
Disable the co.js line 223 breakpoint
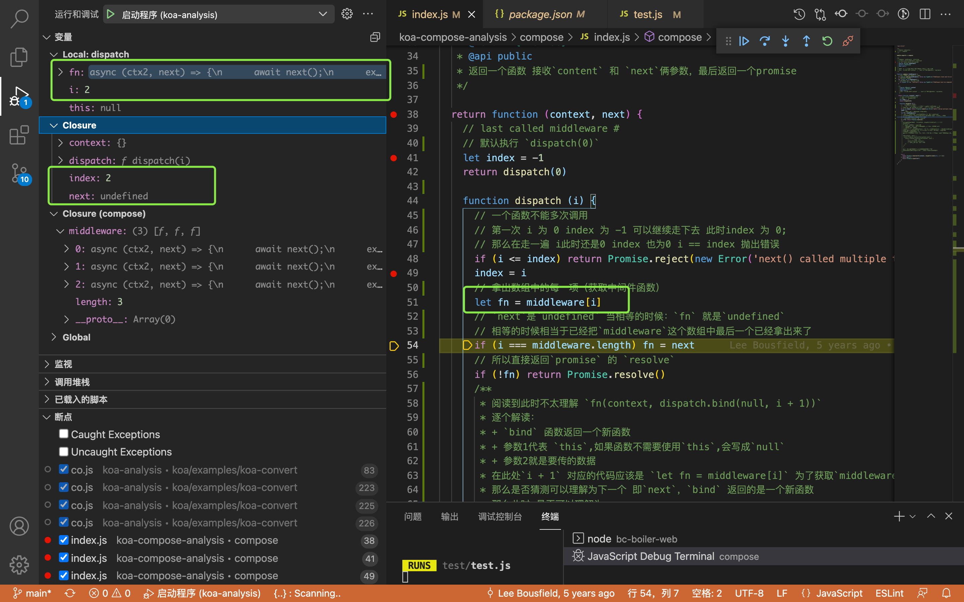pyautogui.click(x=64, y=487)
